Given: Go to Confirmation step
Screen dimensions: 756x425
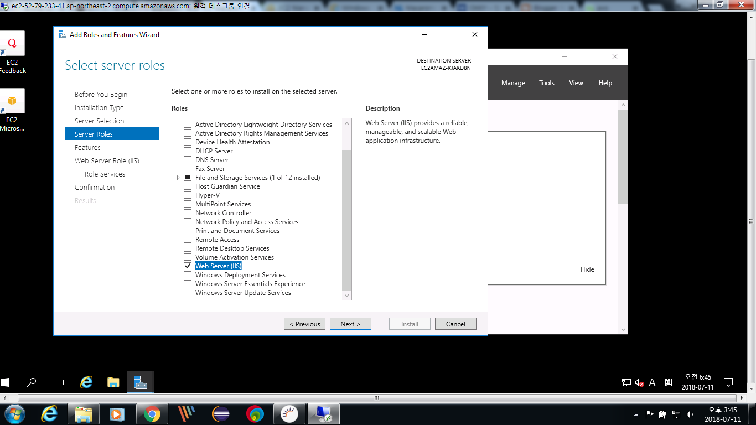Looking at the screenshot, I should (x=95, y=188).
